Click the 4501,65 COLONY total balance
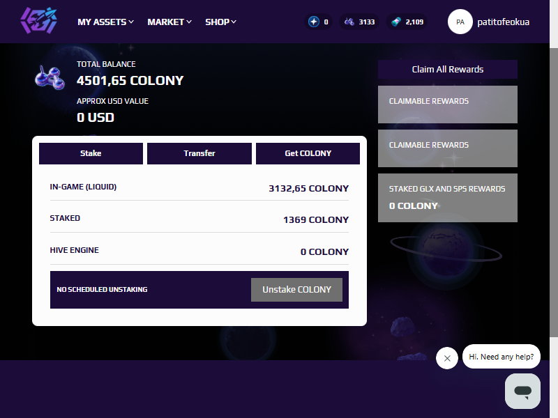The image size is (558, 418). tap(130, 81)
